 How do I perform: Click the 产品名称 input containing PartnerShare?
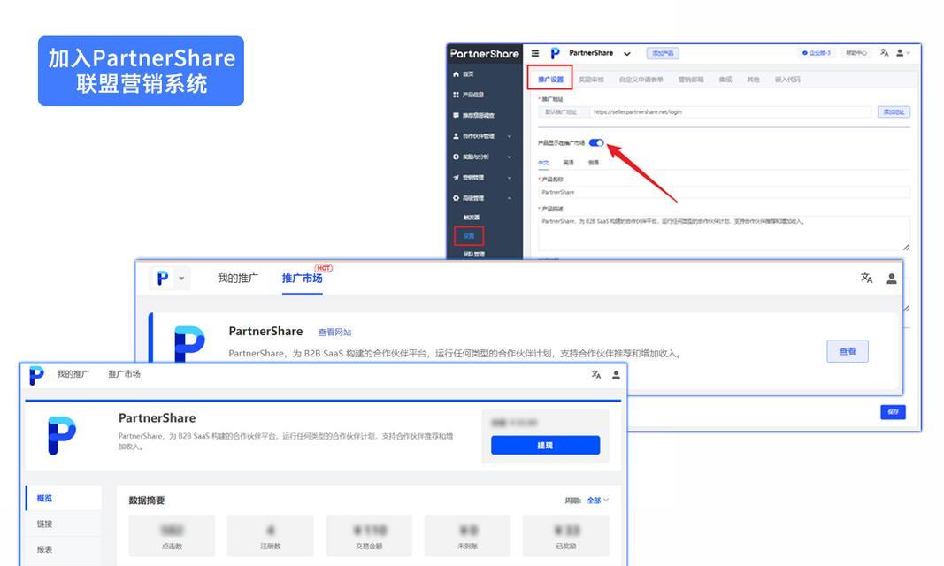pos(724,192)
